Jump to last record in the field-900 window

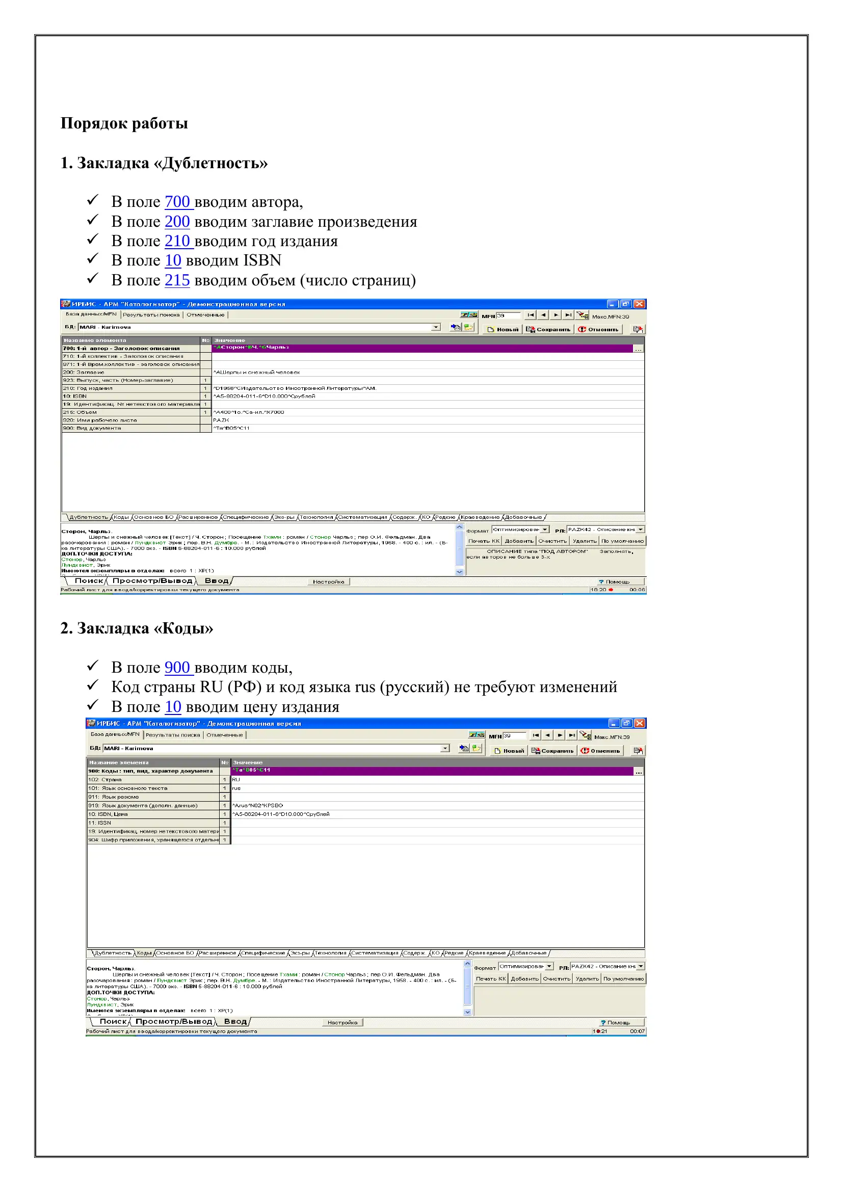coord(571,735)
